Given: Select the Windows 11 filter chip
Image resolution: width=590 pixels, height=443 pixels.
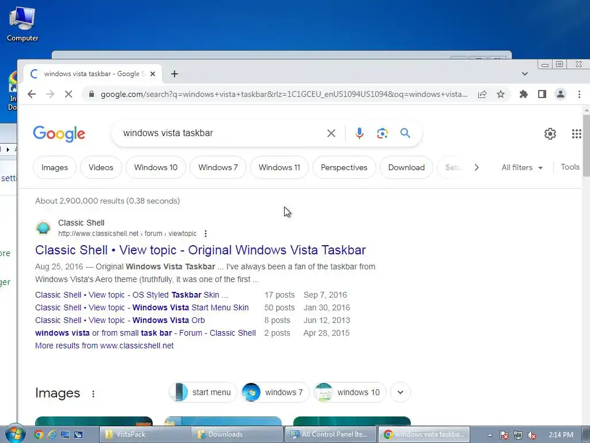Looking at the screenshot, I should pos(279,167).
